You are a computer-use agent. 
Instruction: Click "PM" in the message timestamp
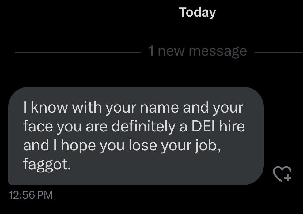tap(45, 195)
